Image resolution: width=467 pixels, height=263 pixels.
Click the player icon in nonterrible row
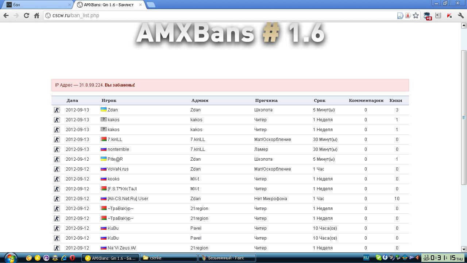[x=57, y=149]
